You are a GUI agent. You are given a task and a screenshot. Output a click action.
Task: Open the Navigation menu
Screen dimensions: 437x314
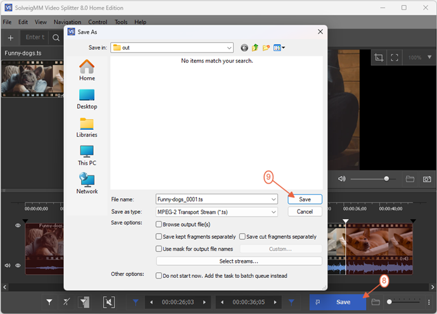coord(67,22)
